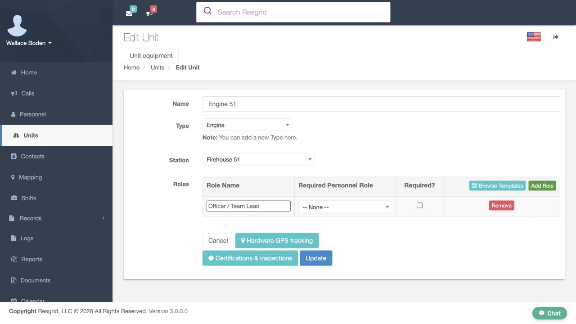This screenshot has height=324, width=576.
Task: Click the Logs file icon in sidebar
Action: pyautogui.click(x=13, y=238)
